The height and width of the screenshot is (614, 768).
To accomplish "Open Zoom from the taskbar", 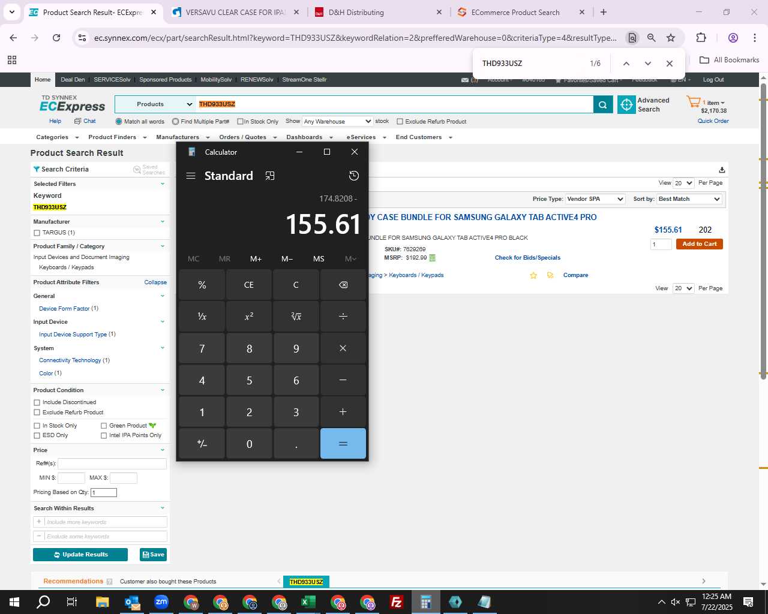I will 161,602.
